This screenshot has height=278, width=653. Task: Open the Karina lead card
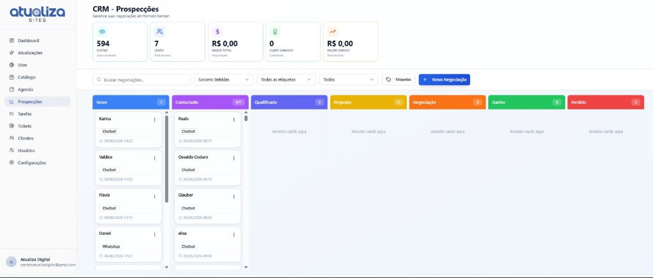point(128,129)
